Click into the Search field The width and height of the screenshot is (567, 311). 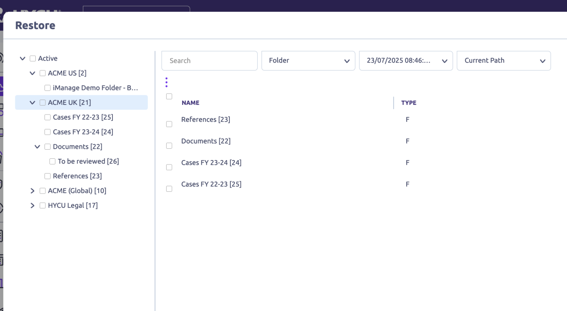[x=209, y=61]
